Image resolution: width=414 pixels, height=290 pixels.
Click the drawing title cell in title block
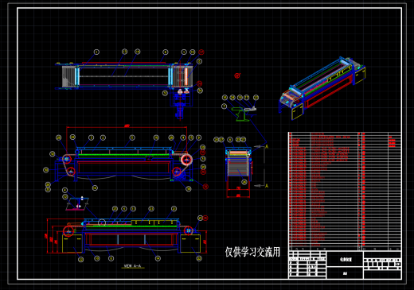tap(345, 259)
